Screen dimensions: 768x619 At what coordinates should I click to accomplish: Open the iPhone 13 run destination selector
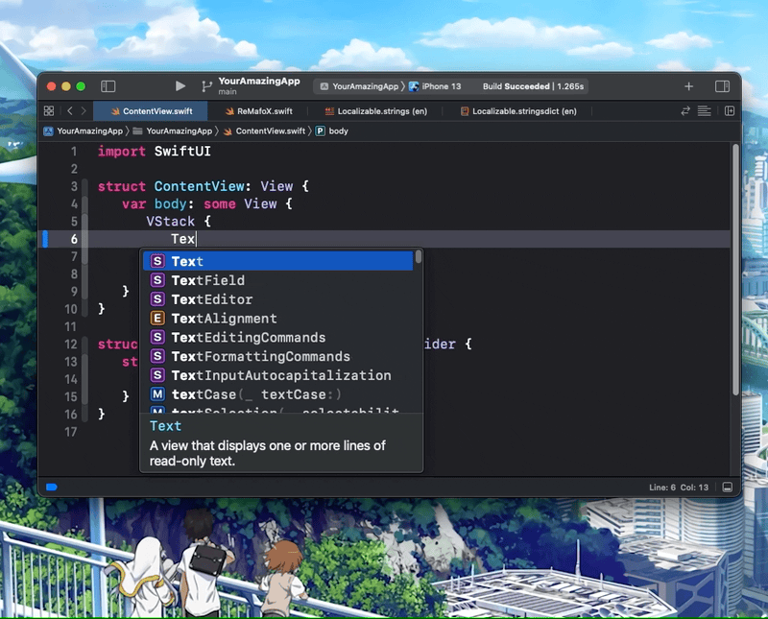coord(435,86)
